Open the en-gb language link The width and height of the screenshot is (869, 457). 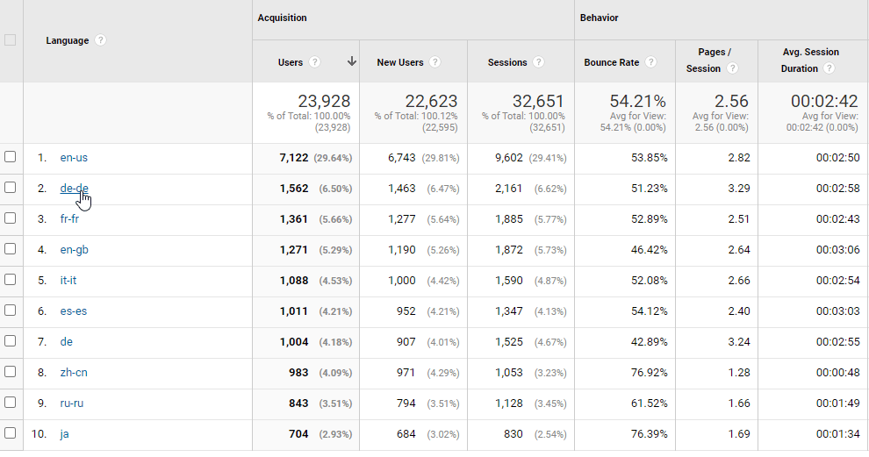tap(75, 250)
